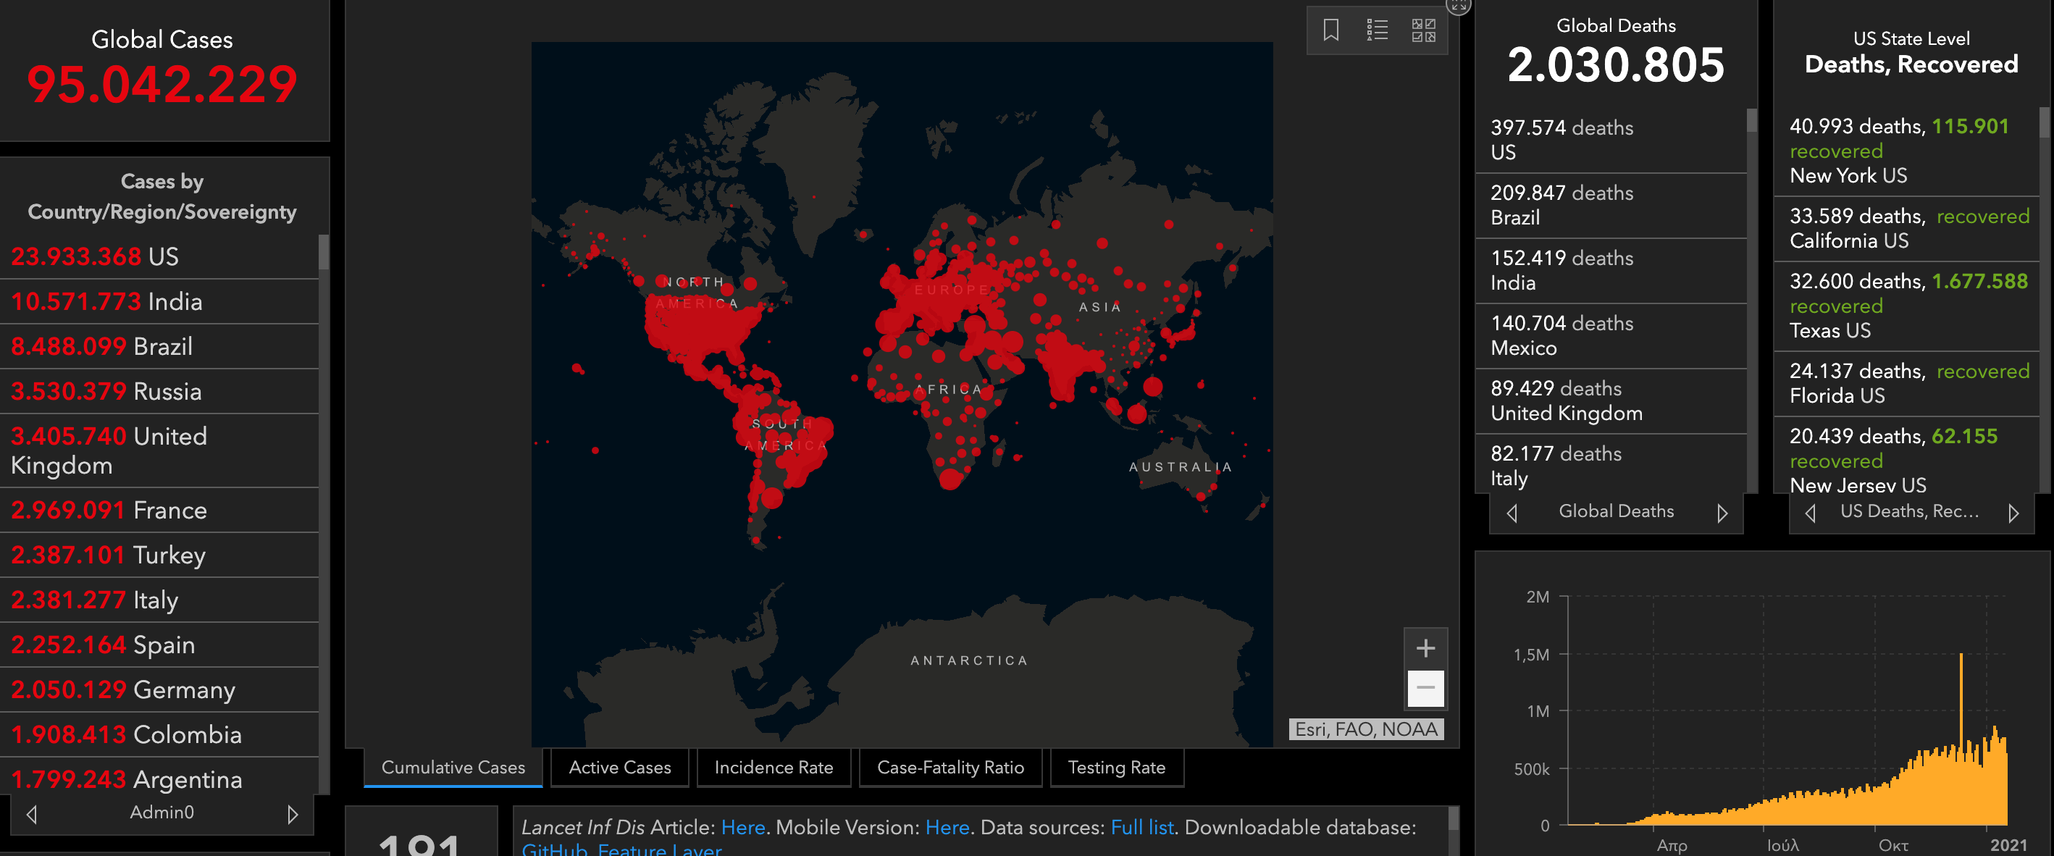Show previous panel before Global Deaths
The height and width of the screenshot is (856, 2054).
pyautogui.click(x=1512, y=513)
